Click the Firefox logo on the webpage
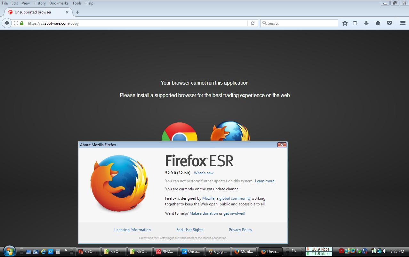Screen dimensions: 409x257 tap(230, 131)
